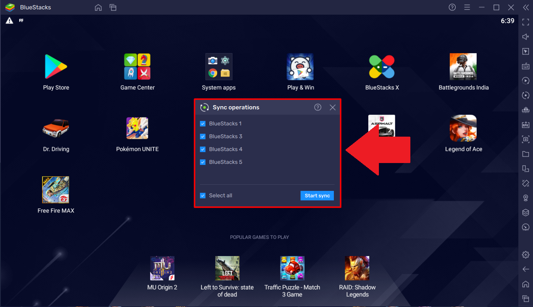Viewport: 533px width, 307px height.
Task: Open the layers stack icon in side toolbar
Action: pos(526,212)
